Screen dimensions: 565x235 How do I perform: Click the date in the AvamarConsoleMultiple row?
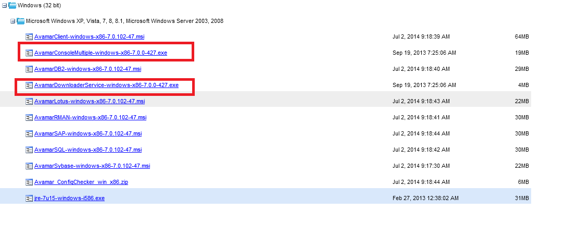coord(424,53)
